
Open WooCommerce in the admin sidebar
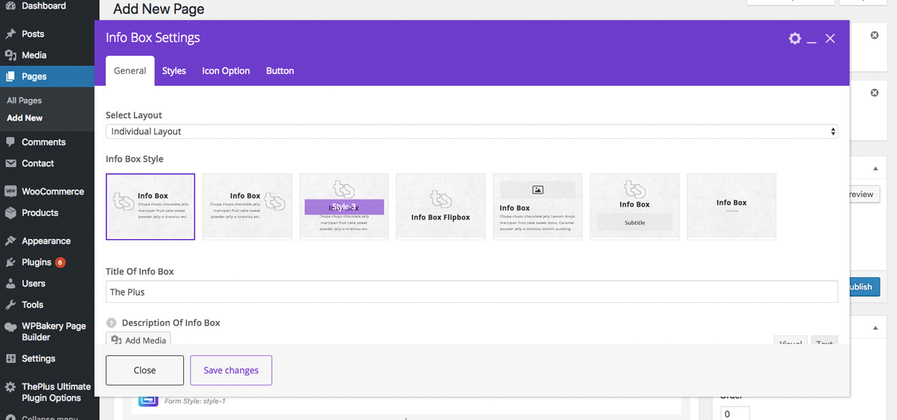(x=53, y=192)
